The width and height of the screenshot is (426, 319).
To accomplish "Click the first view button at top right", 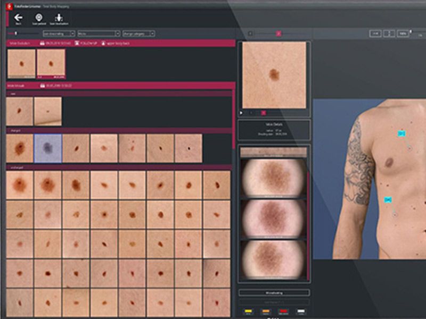I will point(375,33).
